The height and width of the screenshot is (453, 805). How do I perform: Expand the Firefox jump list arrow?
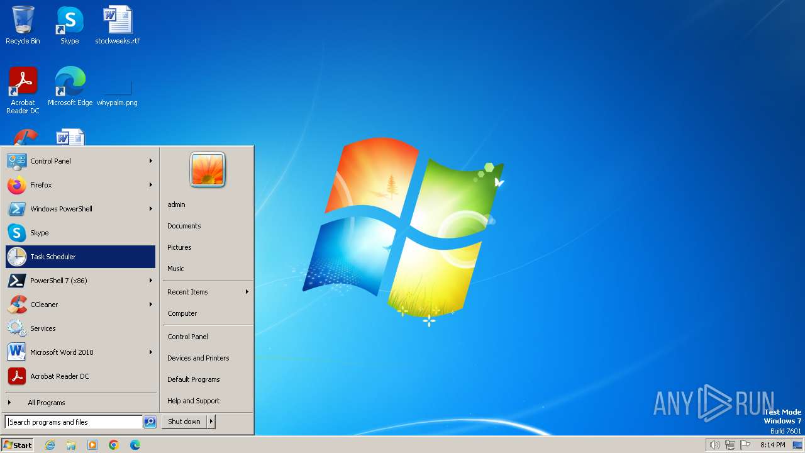(151, 185)
